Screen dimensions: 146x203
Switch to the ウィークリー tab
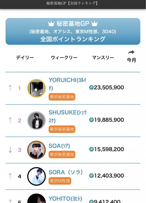[x=64, y=58]
